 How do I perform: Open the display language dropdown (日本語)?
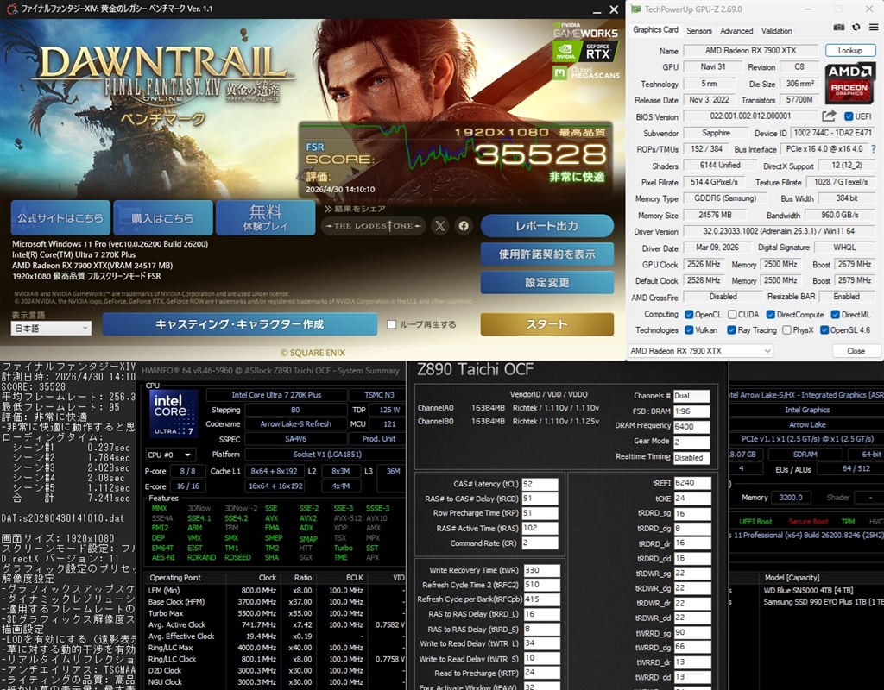[51, 329]
